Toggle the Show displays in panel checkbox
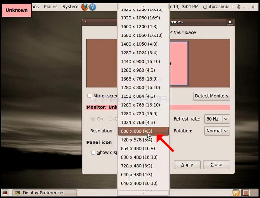260x198 pixels. [93, 153]
